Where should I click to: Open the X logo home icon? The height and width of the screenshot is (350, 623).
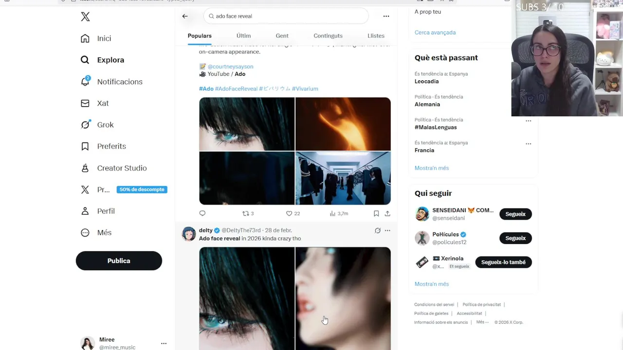tap(85, 17)
